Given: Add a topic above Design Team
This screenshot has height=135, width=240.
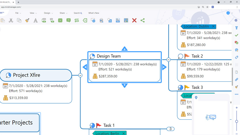Looking at the screenshot, I should (124, 49).
